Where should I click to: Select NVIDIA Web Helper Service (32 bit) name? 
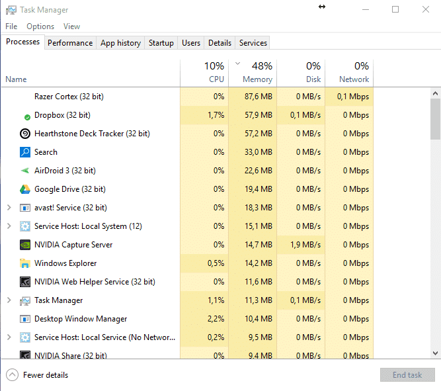(95, 282)
